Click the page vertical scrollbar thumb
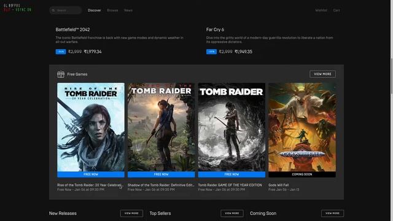Screen dimensions: 393x221 tap(392, 76)
